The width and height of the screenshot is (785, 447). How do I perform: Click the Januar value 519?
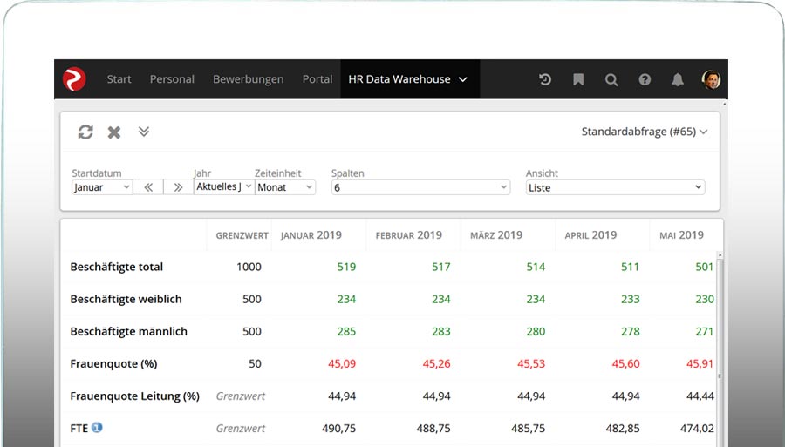346,267
